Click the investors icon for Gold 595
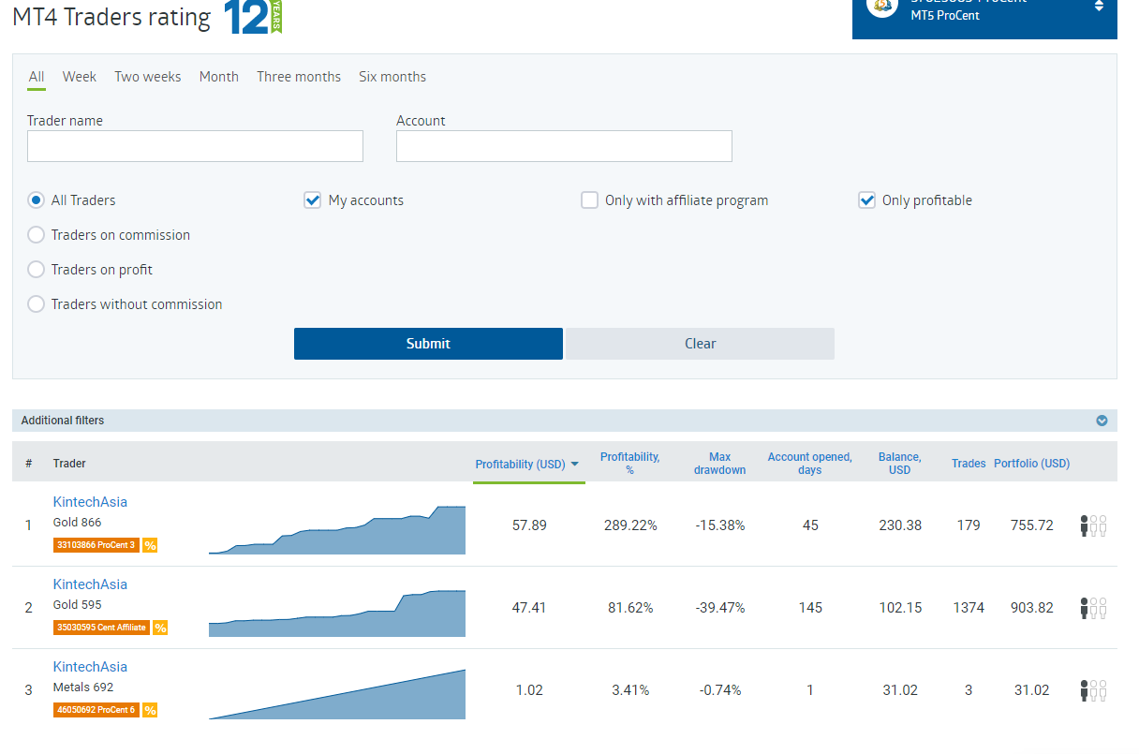The image size is (1139, 754). pyautogui.click(x=1093, y=608)
